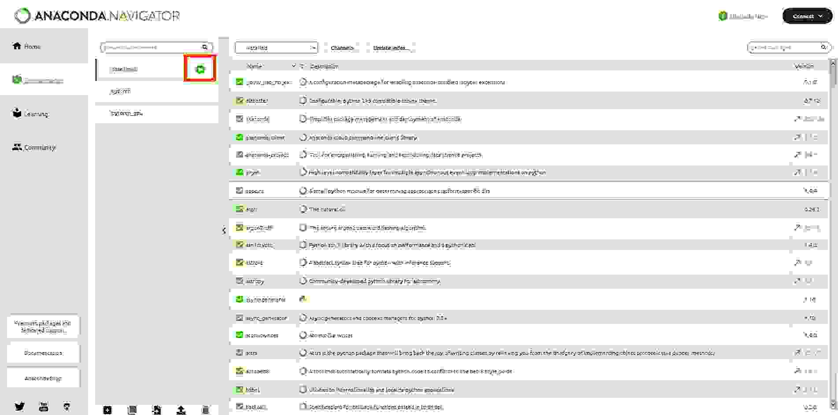Click the Channels button
Image resolution: width=838 pixels, height=415 pixels.
[x=342, y=48]
